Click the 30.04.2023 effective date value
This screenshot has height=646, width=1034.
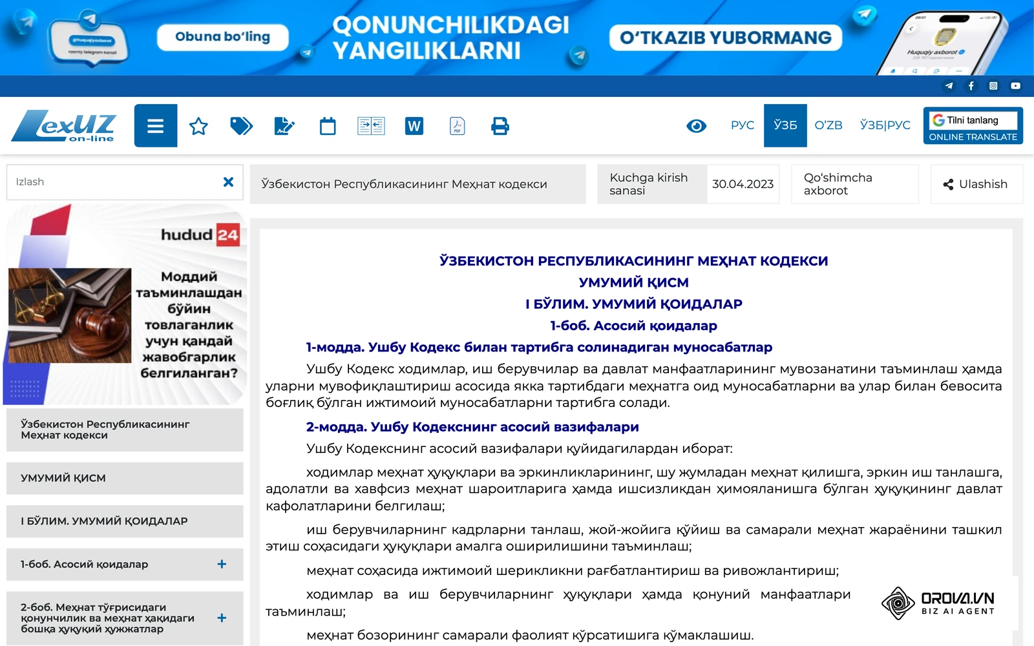743,184
